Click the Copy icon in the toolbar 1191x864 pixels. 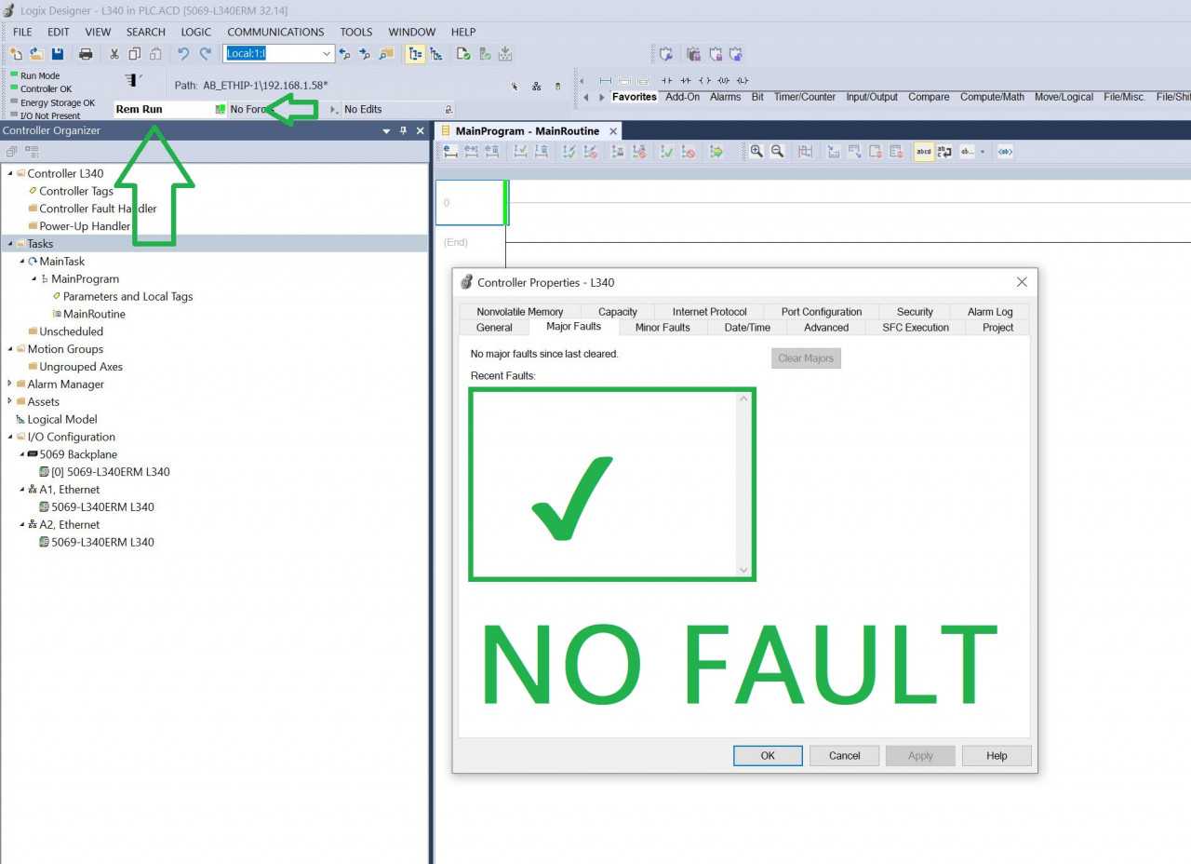(x=135, y=54)
